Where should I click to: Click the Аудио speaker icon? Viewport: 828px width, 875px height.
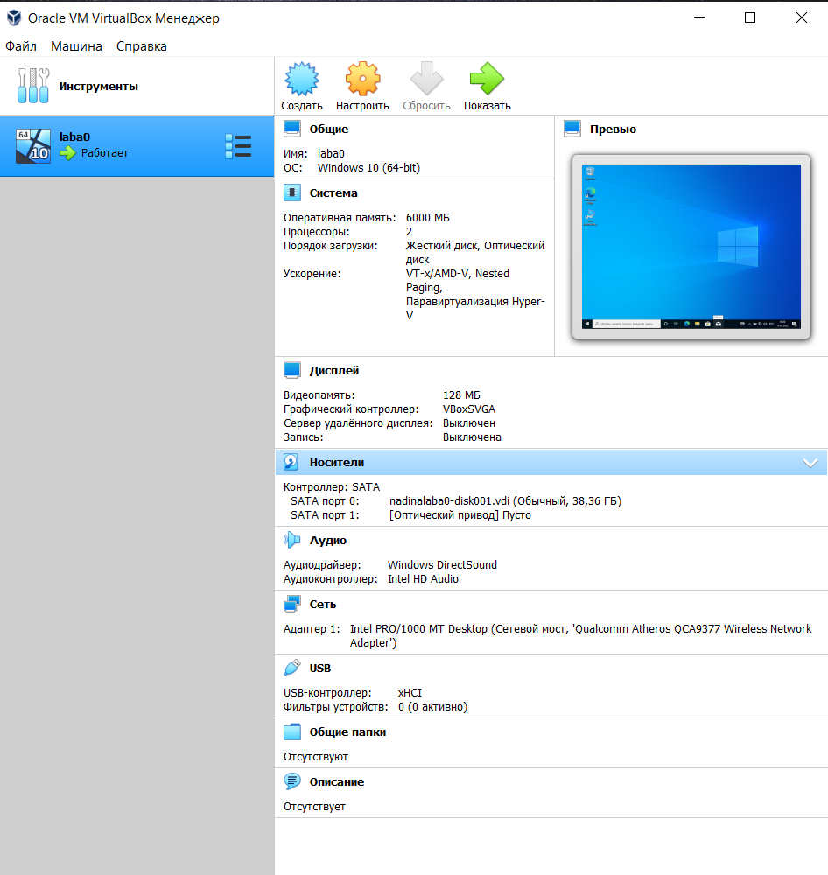tap(292, 540)
